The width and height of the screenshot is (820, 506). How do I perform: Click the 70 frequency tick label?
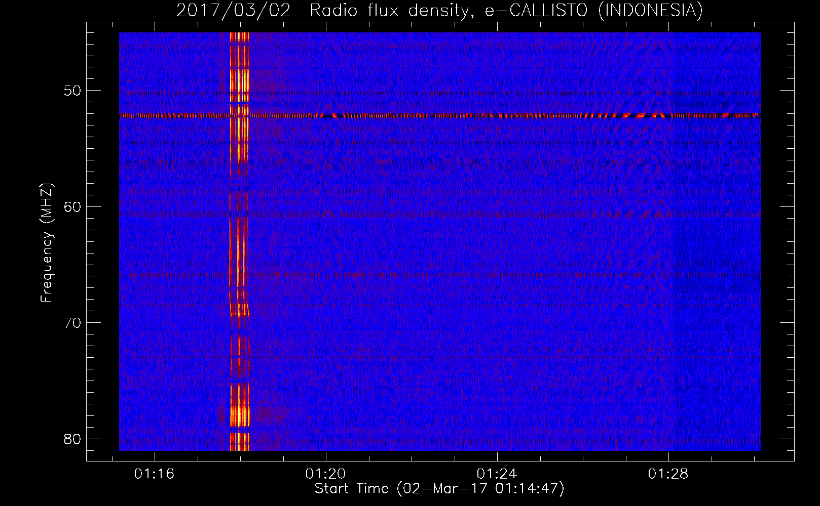pos(72,323)
